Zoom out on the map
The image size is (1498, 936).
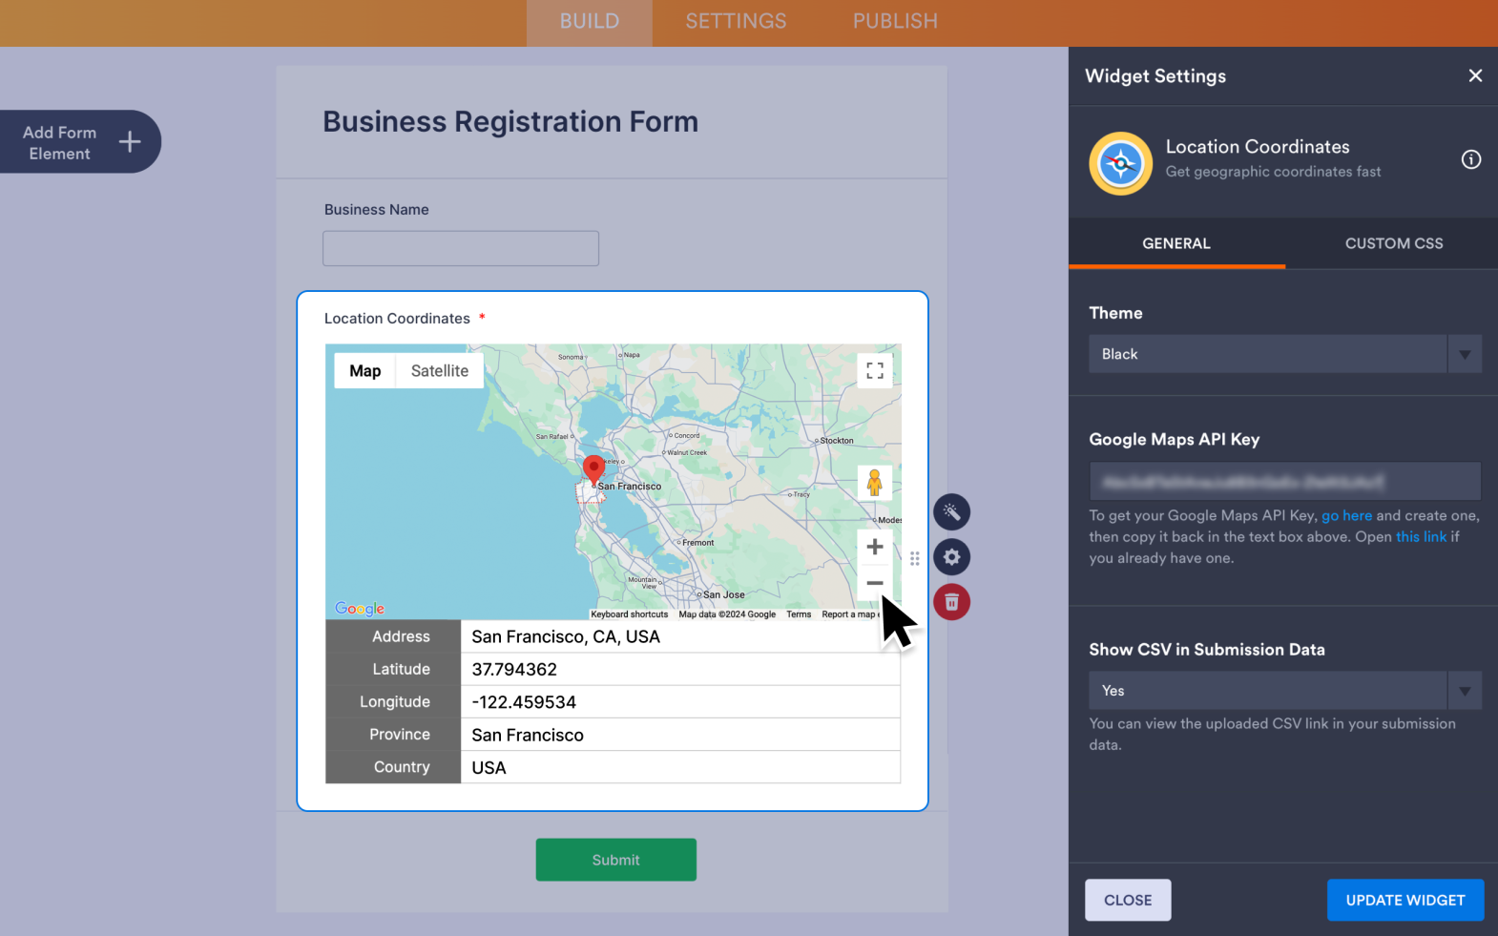(x=874, y=583)
